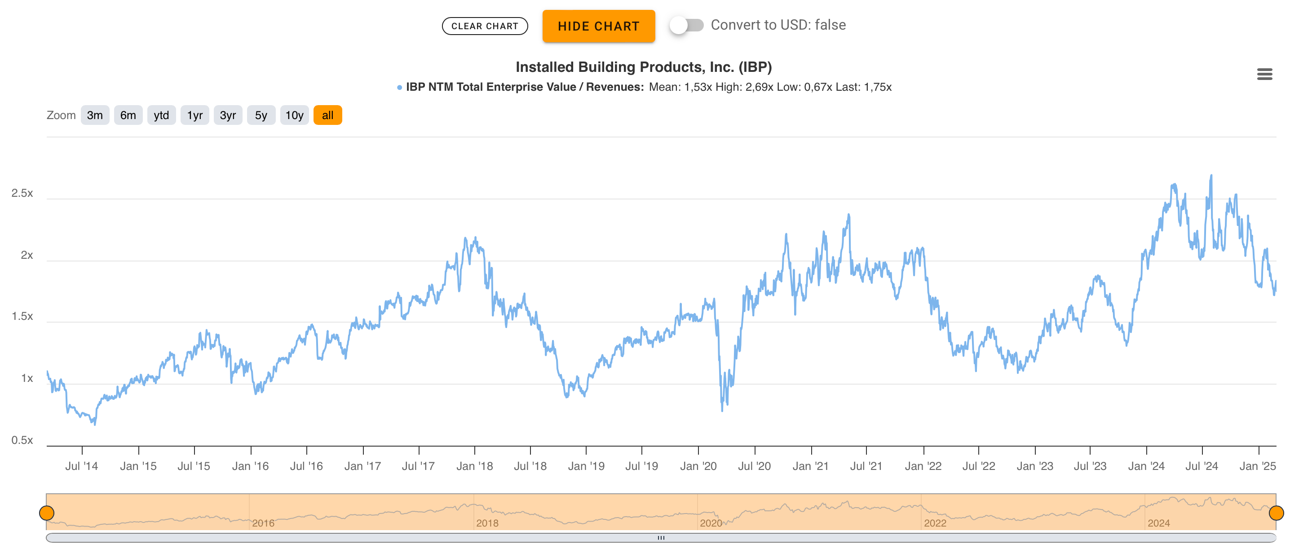The width and height of the screenshot is (1290, 558).
Task: Select the all zoom option
Action: [327, 115]
